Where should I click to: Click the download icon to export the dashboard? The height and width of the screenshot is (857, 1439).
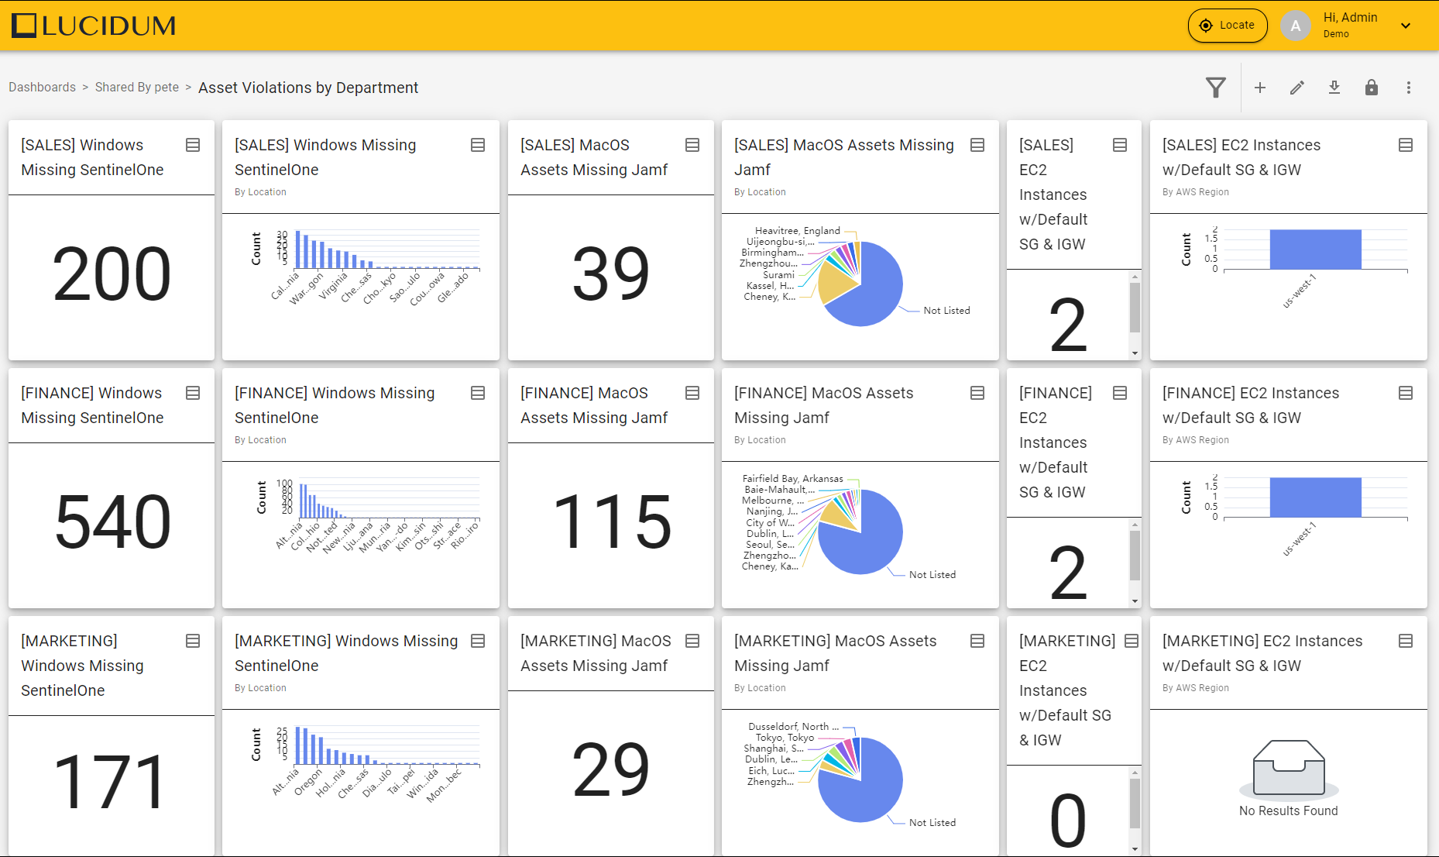tap(1334, 88)
